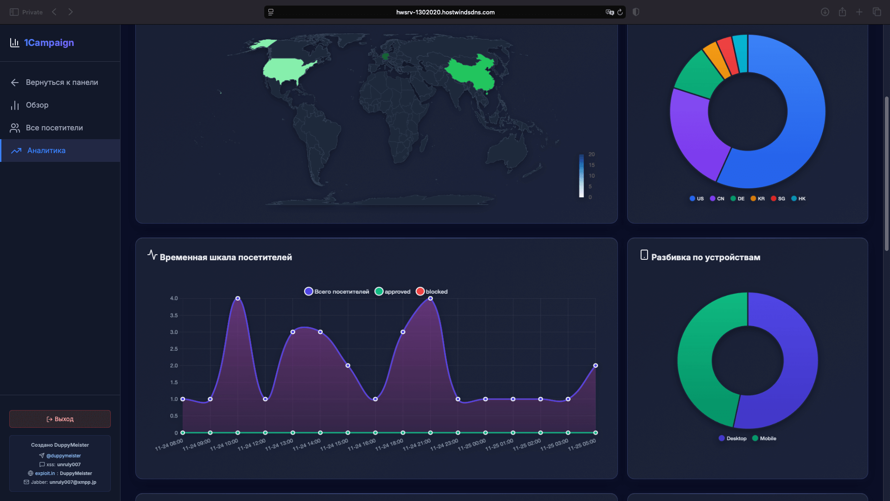The image size is (890, 501).
Task: Click the CN legend color swatch
Action: coord(712,199)
